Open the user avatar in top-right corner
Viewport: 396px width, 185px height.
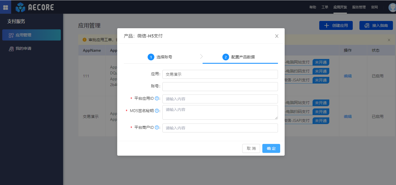[x=392, y=8]
